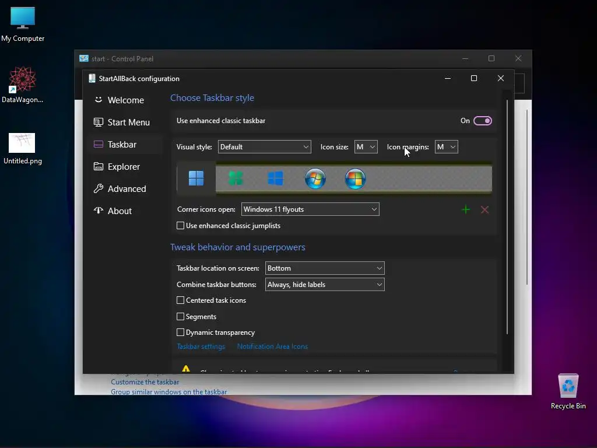Open the Notification Area Icons link
Image resolution: width=597 pixels, height=448 pixels.
pyautogui.click(x=272, y=346)
